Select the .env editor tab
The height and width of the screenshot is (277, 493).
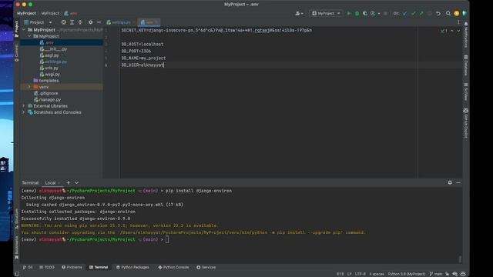point(149,22)
